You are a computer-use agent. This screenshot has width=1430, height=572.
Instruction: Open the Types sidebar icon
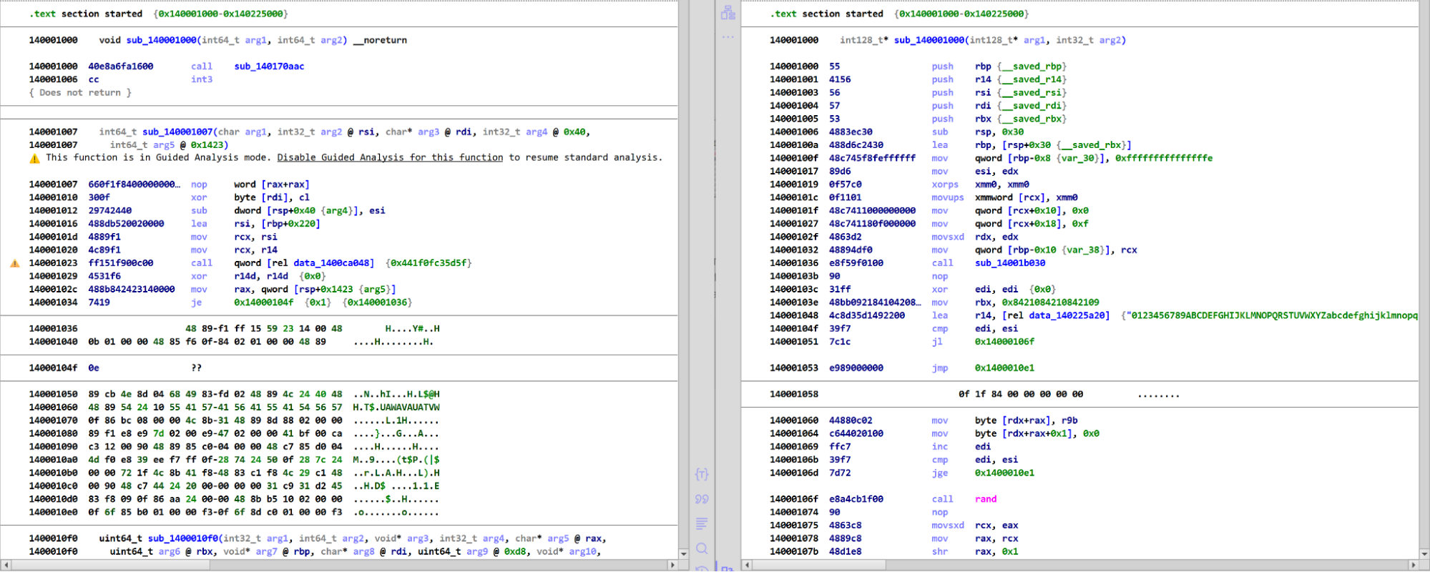point(702,475)
